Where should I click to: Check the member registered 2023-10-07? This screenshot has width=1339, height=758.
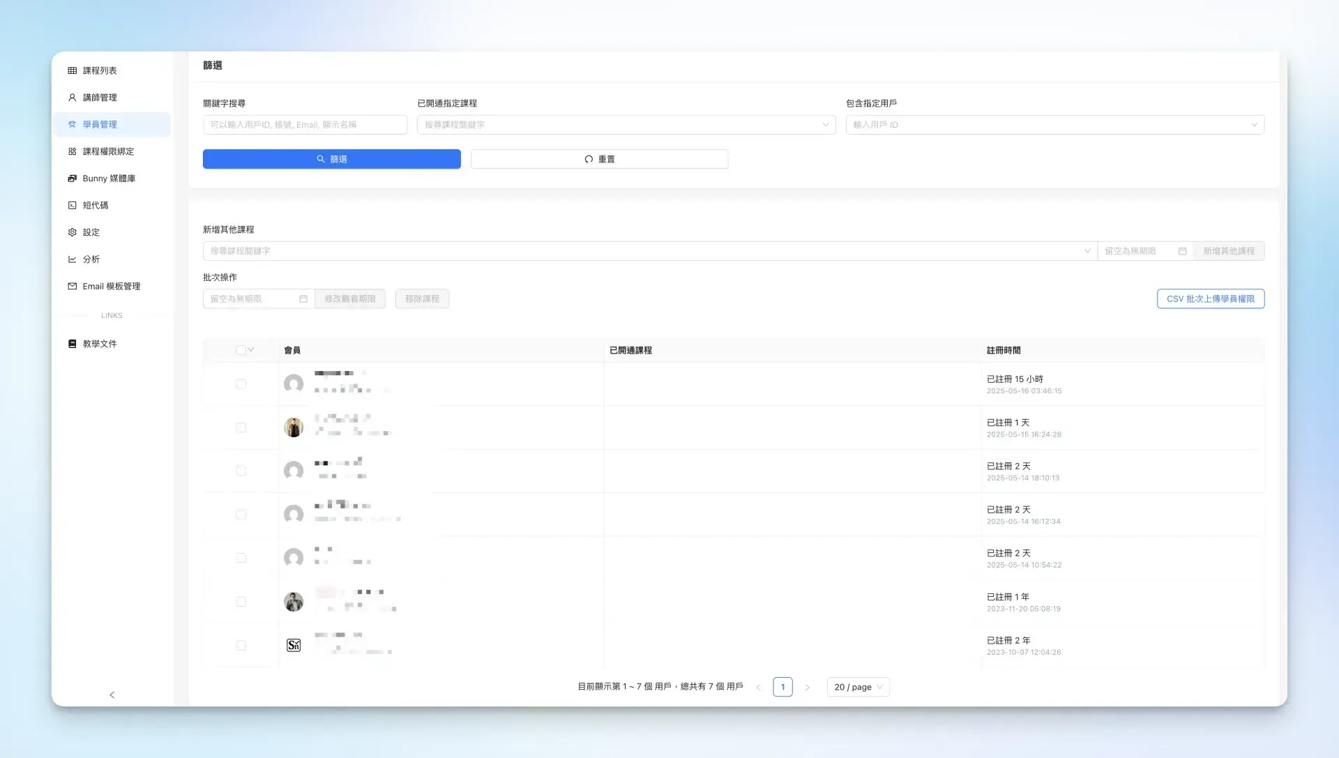241,646
